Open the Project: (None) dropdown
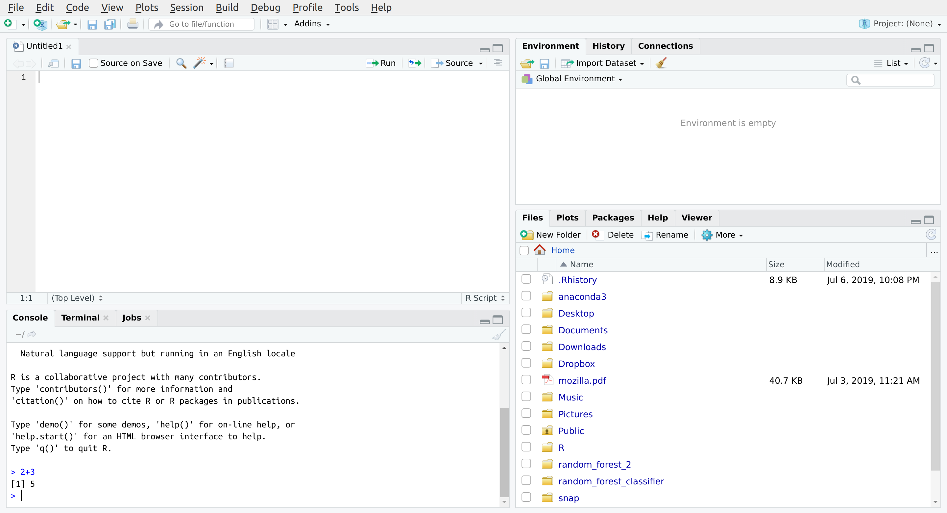 (900, 24)
